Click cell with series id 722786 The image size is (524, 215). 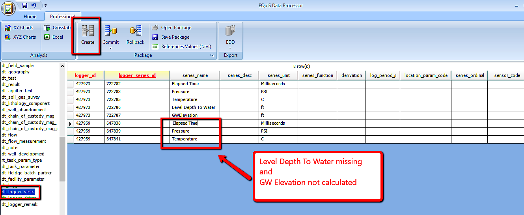coord(137,107)
